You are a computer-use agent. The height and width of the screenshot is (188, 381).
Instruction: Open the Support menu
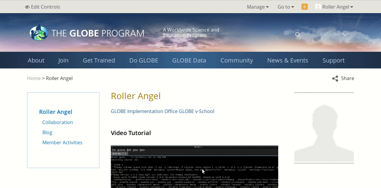[x=334, y=60]
